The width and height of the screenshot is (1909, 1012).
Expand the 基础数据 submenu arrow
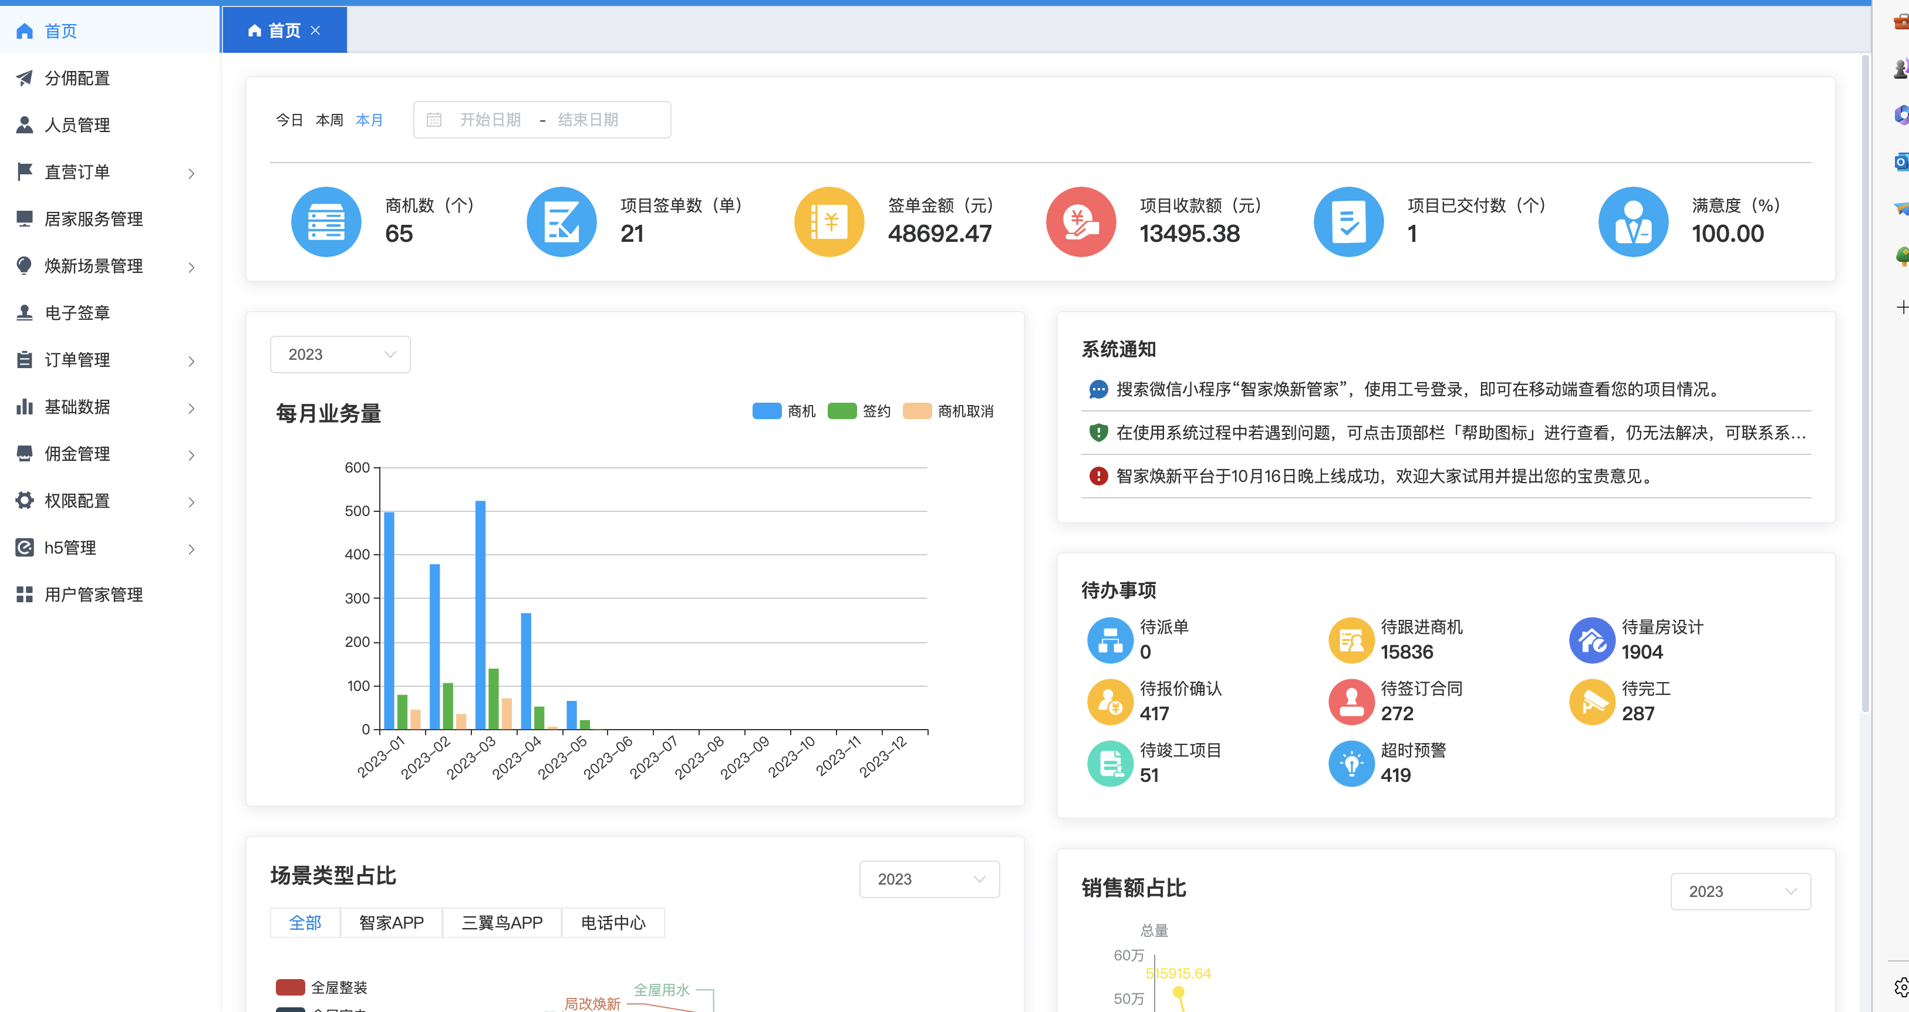pyautogui.click(x=191, y=408)
